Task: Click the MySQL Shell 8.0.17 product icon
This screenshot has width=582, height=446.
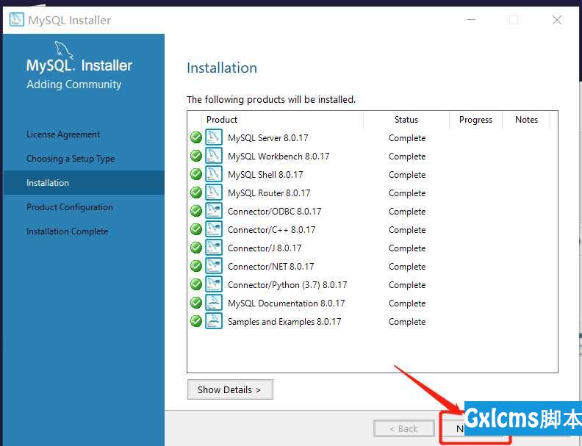Action: pos(214,174)
